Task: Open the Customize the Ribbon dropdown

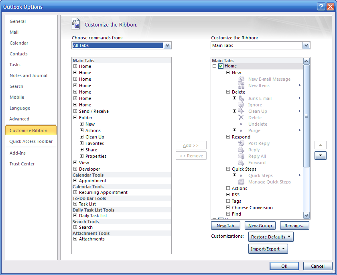Action: (x=306, y=45)
